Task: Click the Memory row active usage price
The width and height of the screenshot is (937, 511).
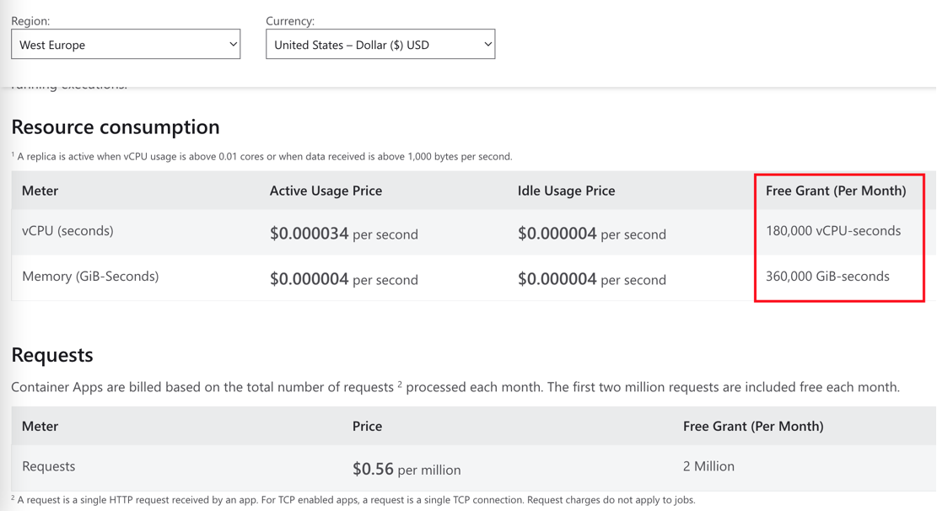Action: click(343, 279)
